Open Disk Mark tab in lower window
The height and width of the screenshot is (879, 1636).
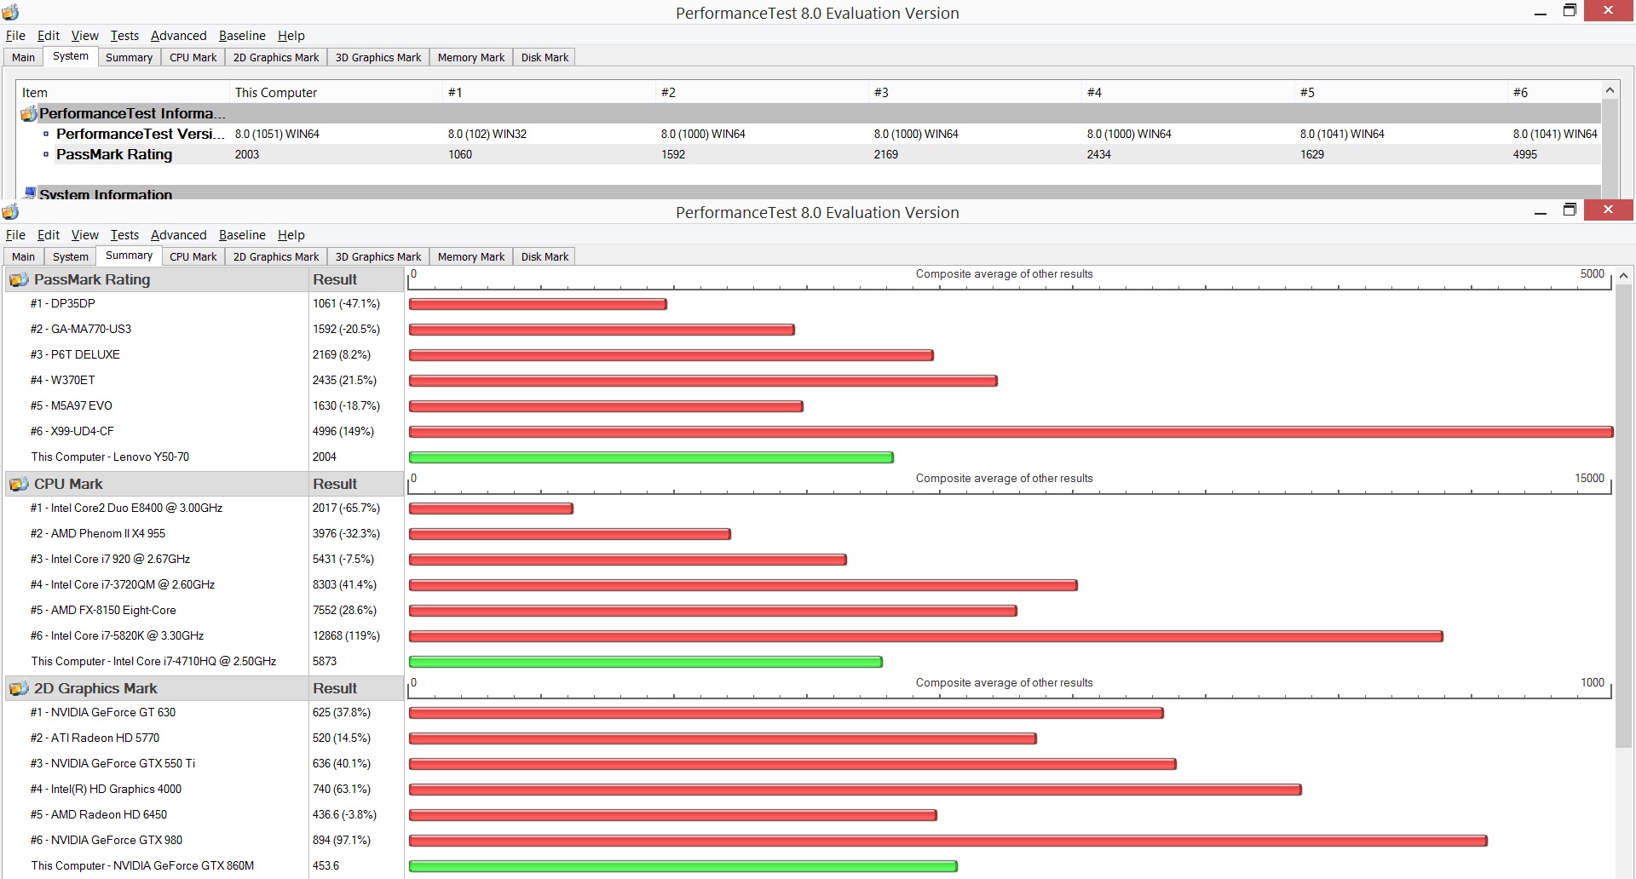click(544, 256)
